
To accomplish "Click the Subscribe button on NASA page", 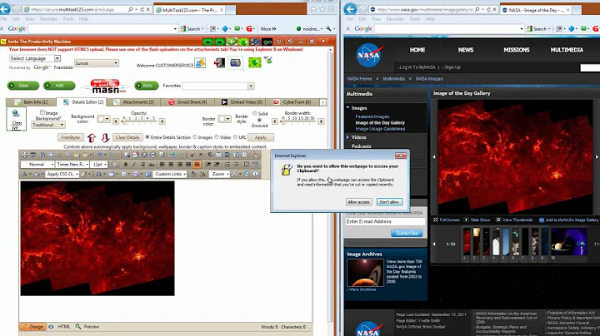I will (x=407, y=233).
